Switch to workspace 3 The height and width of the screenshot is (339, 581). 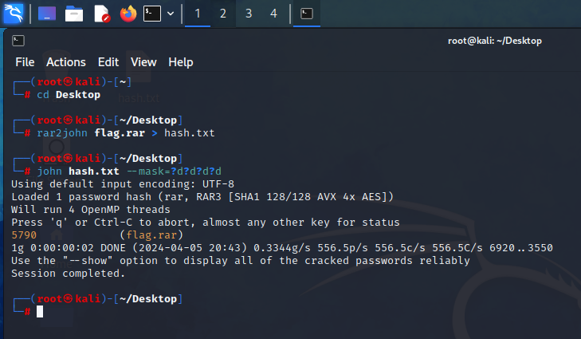pos(248,14)
